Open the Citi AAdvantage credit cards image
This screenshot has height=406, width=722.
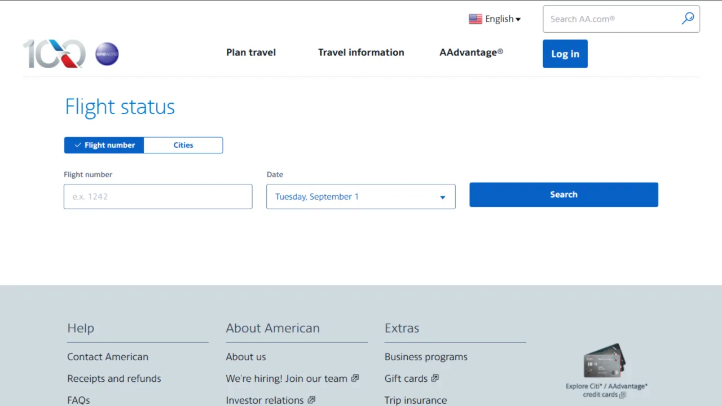point(605,361)
